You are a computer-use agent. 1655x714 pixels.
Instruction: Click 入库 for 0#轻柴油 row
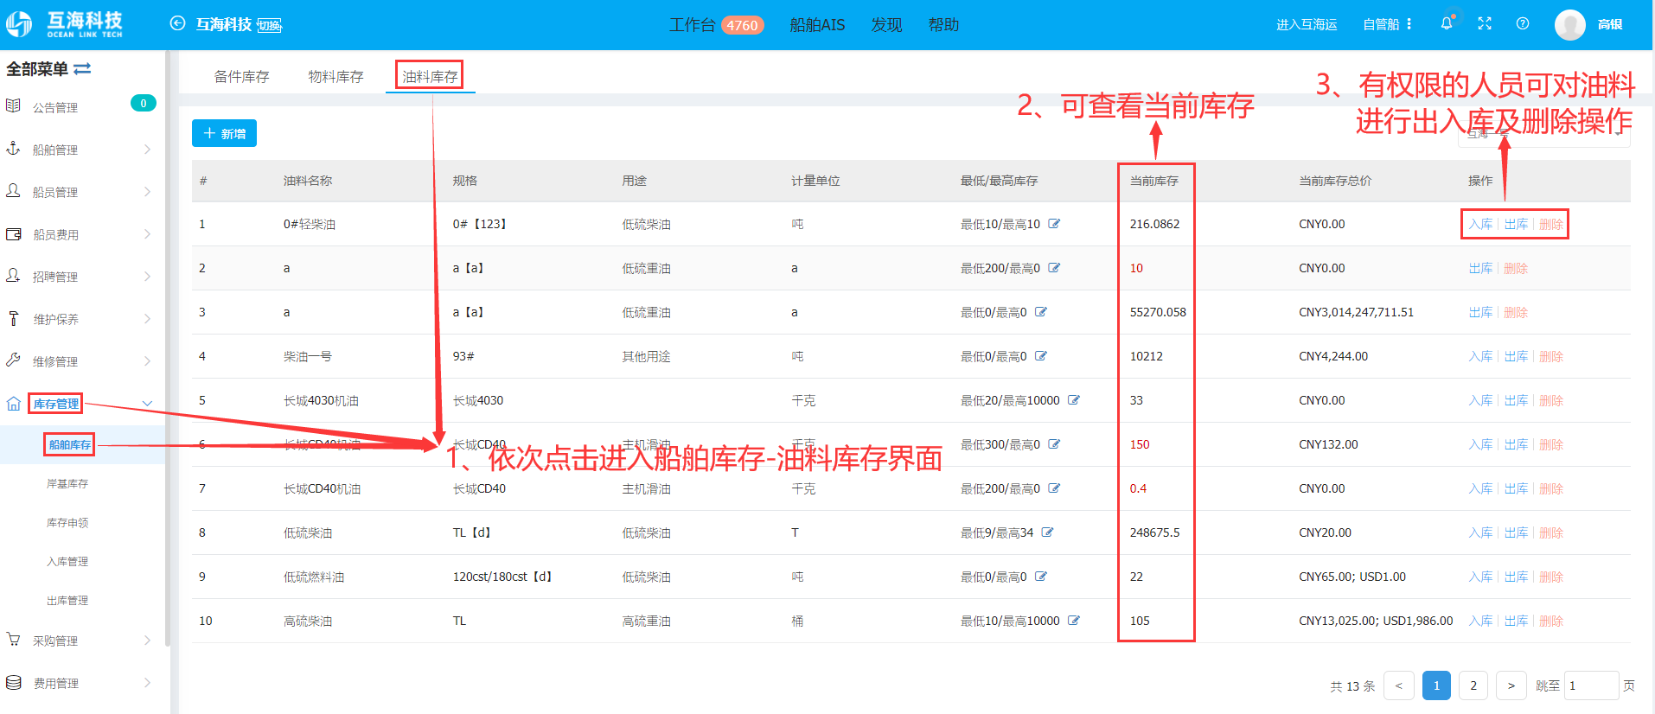[1480, 224]
